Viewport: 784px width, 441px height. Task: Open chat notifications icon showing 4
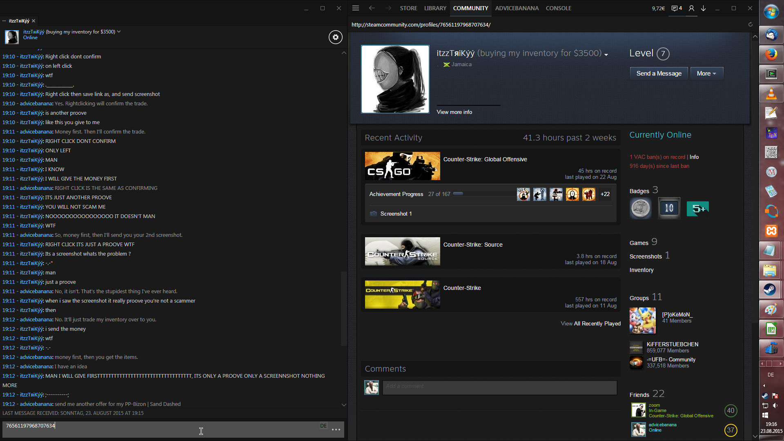tap(677, 8)
